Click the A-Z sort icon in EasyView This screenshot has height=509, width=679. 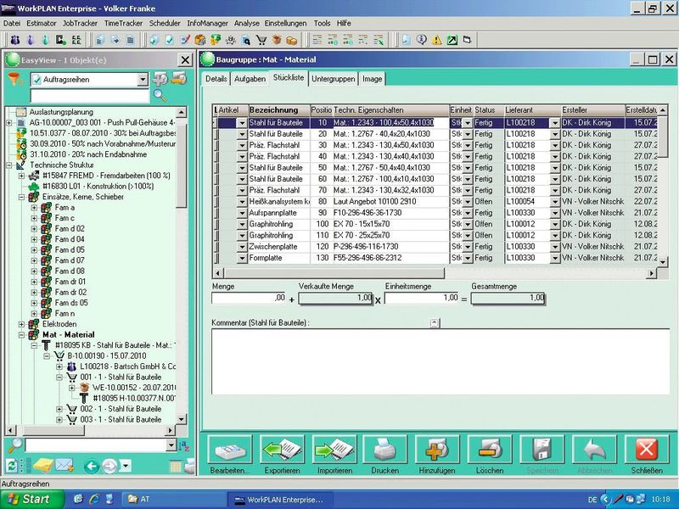pos(183,445)
